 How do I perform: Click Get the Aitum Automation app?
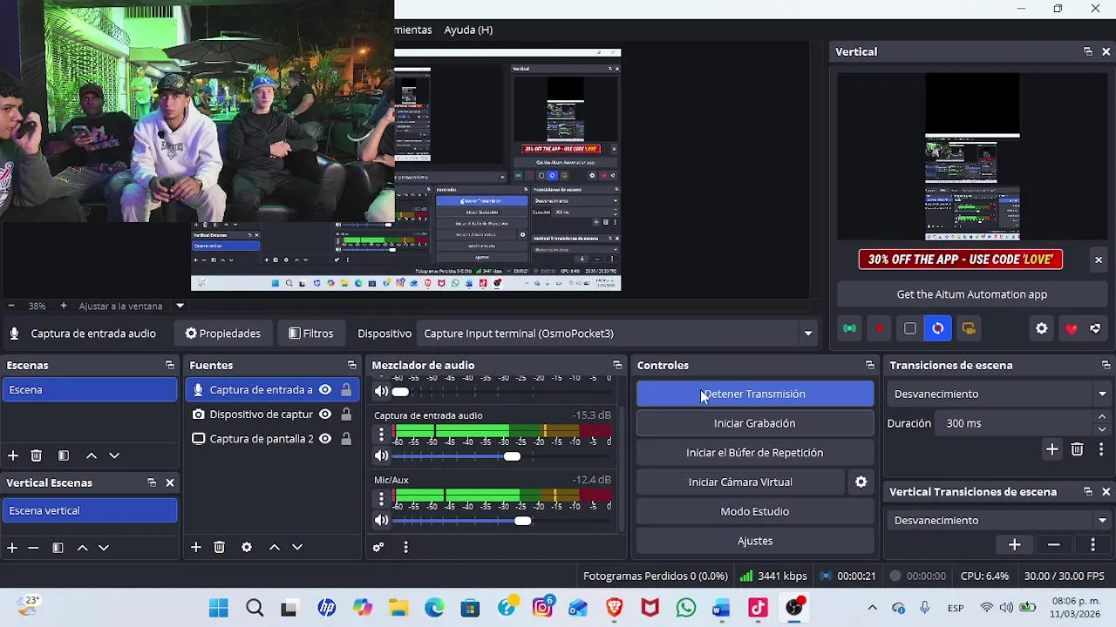tap(972, 294)
